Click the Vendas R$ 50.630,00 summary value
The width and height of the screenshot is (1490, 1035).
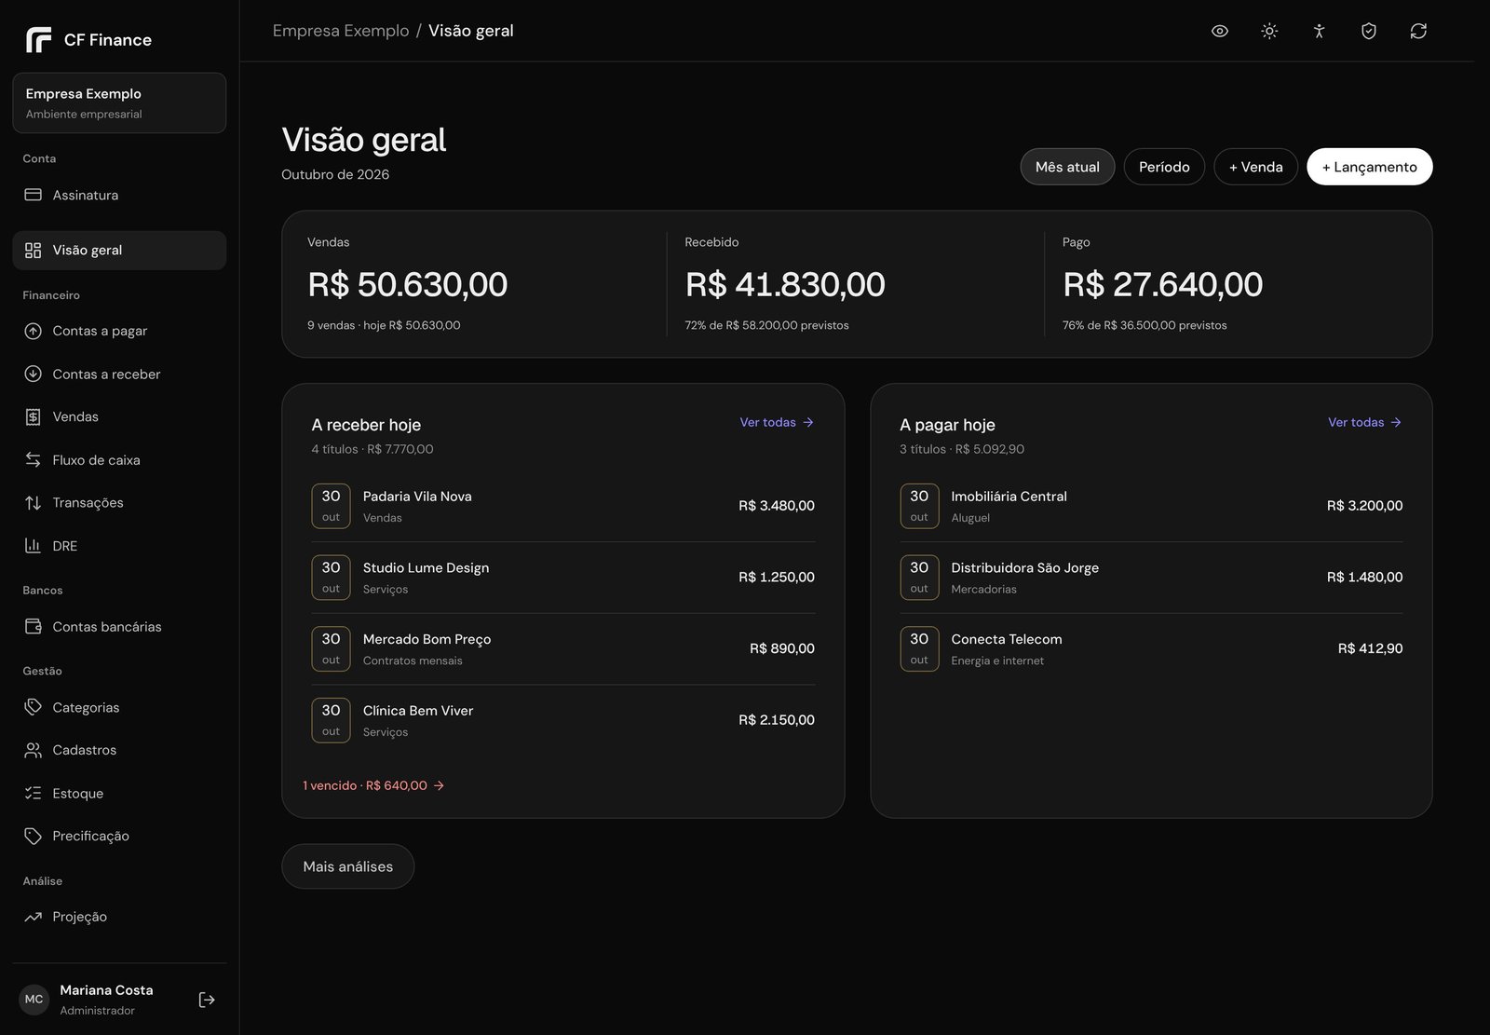408,284
